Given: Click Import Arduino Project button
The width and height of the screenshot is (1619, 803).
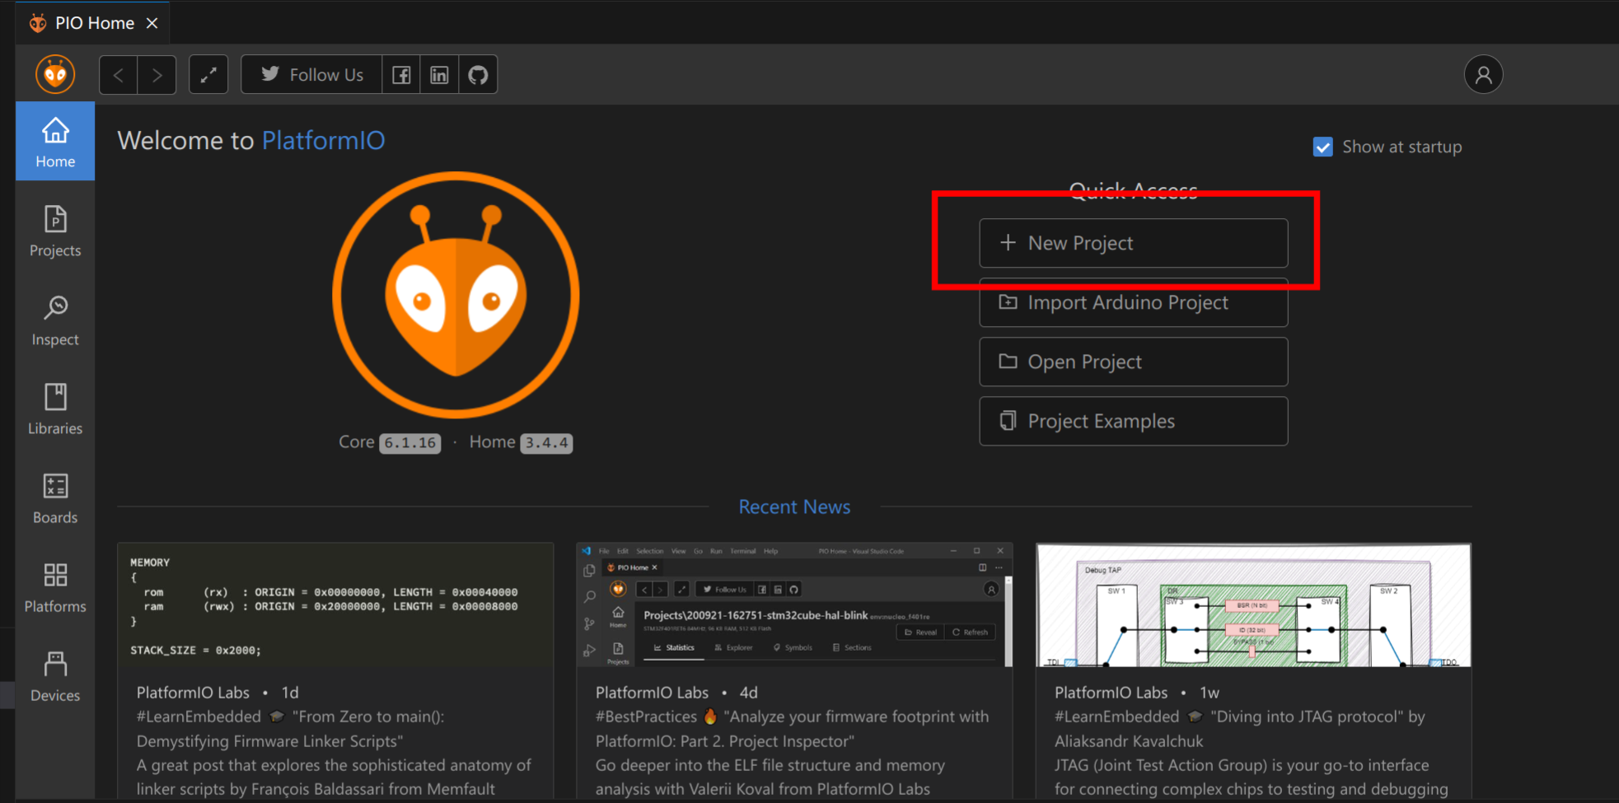Looking at the screenshot, I should click(x=1133, y=302).
